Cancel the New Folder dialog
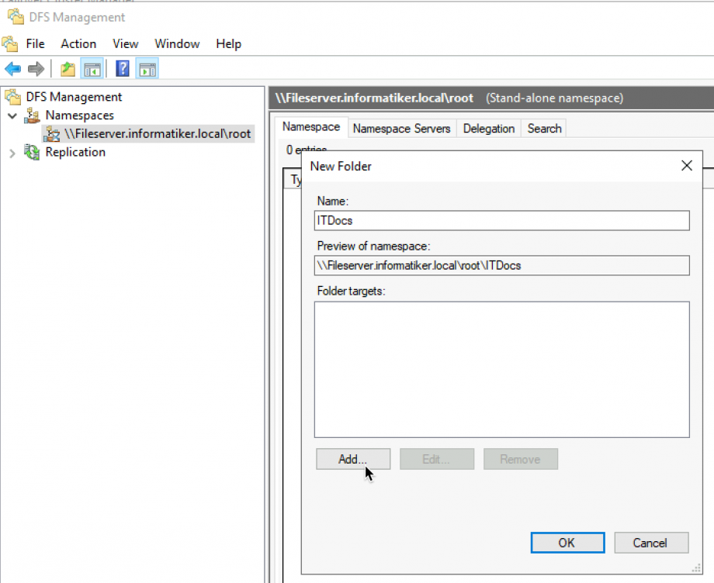This screenshot has width=714, height=583. click(x=651, y=543)
